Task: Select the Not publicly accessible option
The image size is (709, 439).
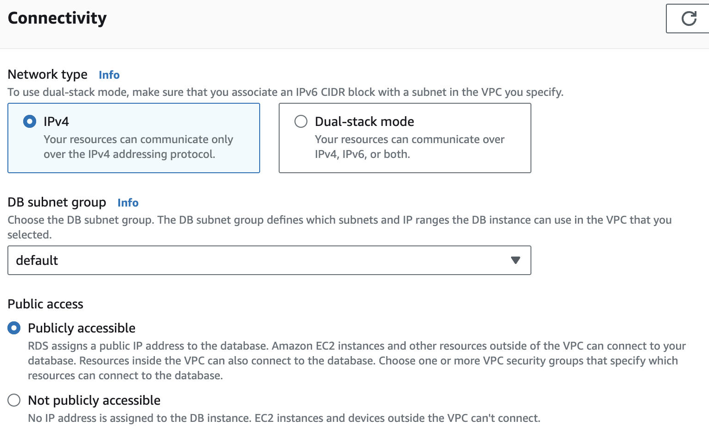Action: click(x=14, y=400)
